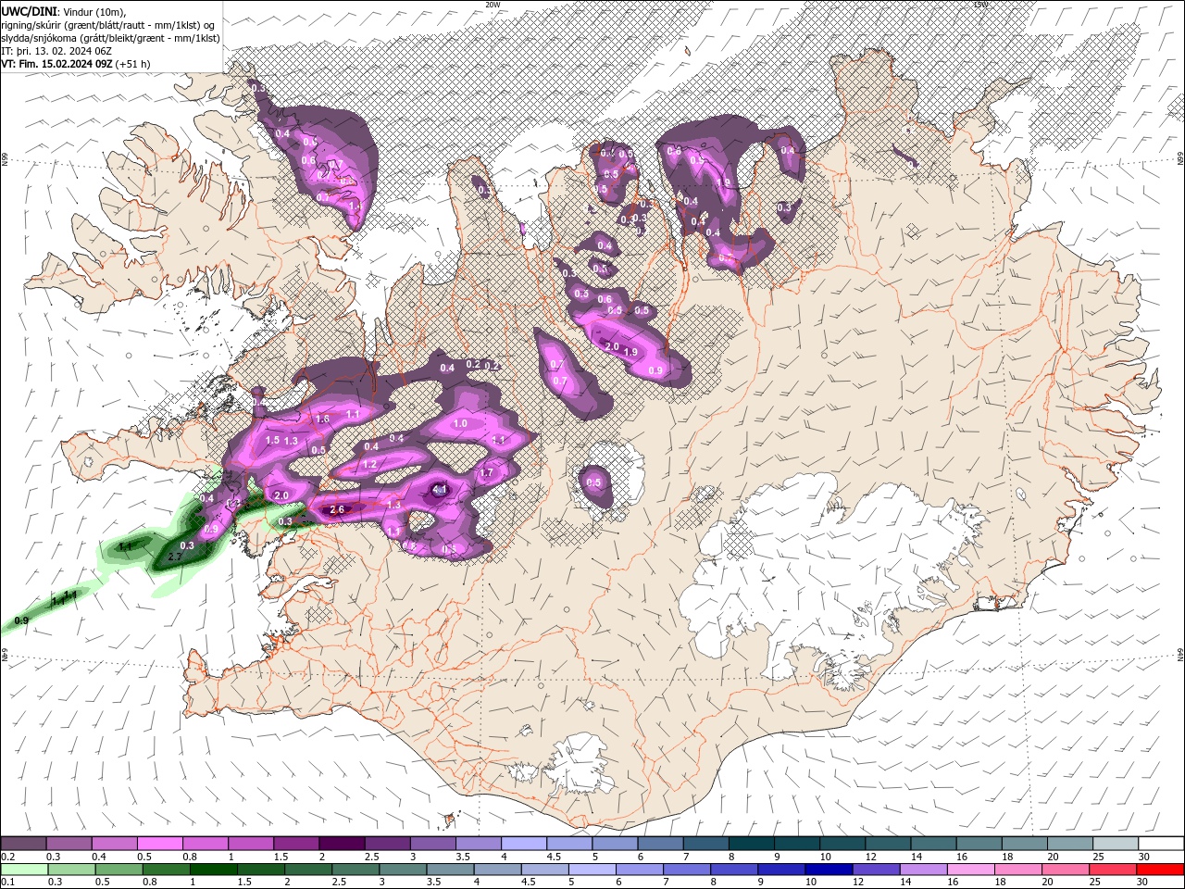The image size is (1185, 889).
Task: Pick the darkest green swatch at 1 in lower row
Action: click(x=213, y=869)
